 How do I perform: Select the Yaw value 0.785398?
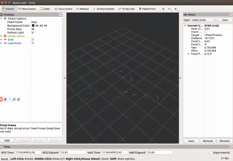tap(210, 48)
